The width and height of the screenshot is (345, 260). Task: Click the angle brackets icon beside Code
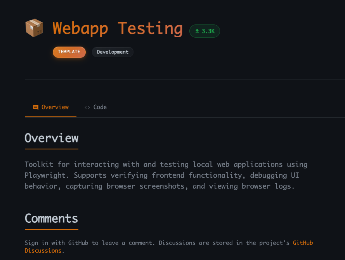pyautogui.click(x=87, y=107)
